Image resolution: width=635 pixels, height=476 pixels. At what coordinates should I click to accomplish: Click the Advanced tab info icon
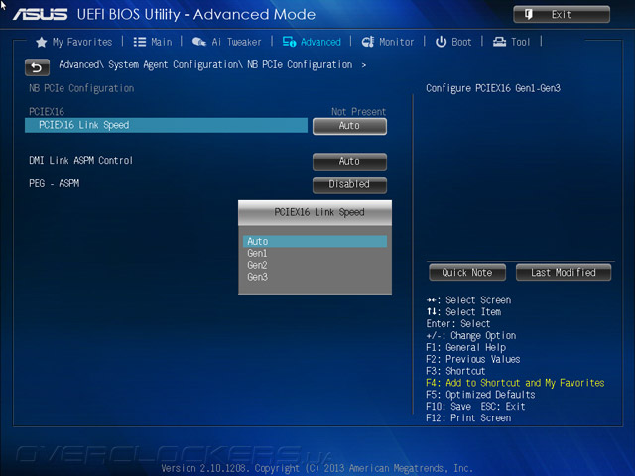289,42
